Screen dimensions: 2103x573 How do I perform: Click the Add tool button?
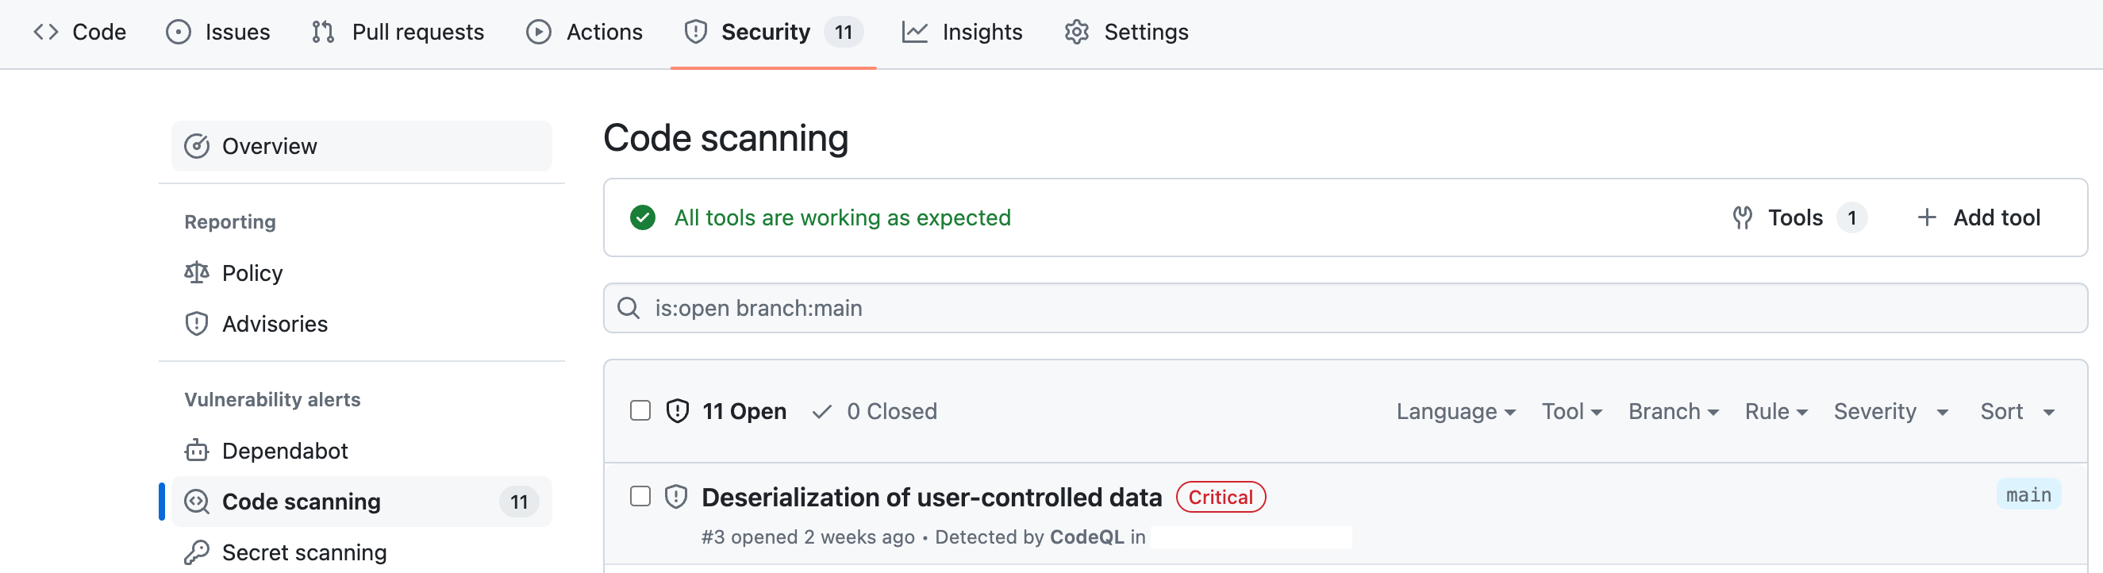point(1978,218)
